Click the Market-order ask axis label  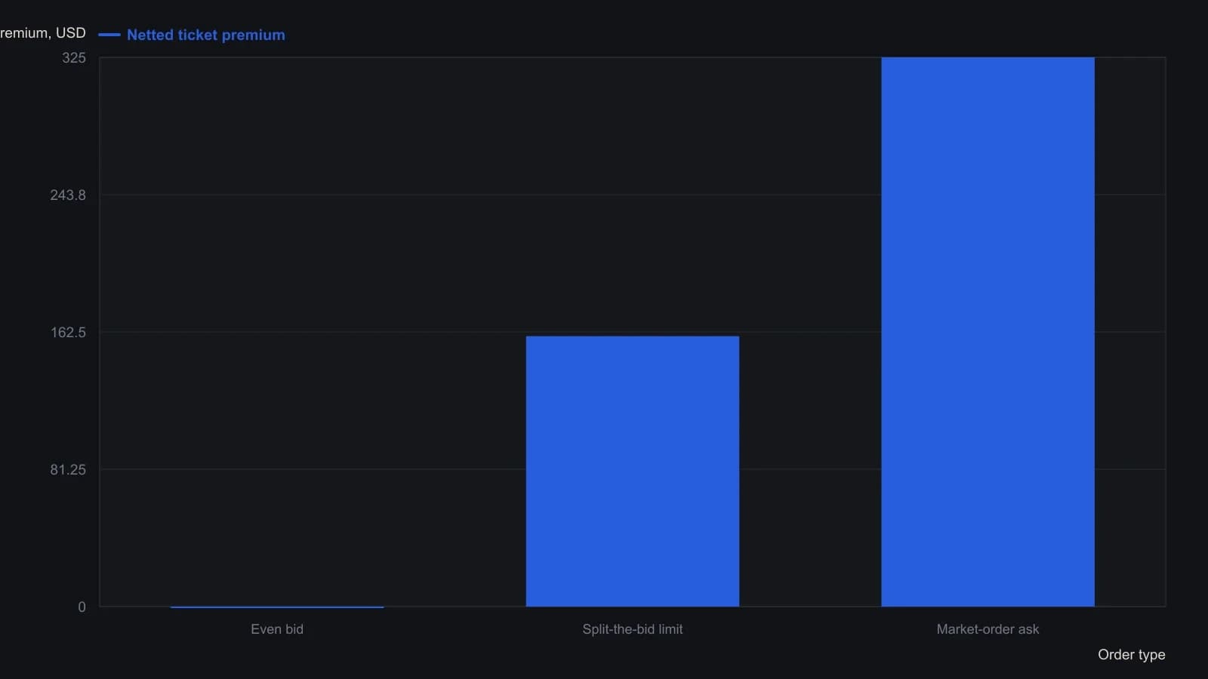pos(988,629)
